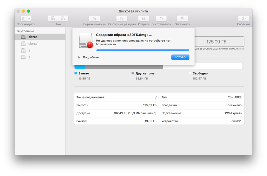Image resolution: width=267 pixels, height=176 pixels.
Task: Click the Том APFS type value
Action: pyautogui.click(x=235, y=97)
